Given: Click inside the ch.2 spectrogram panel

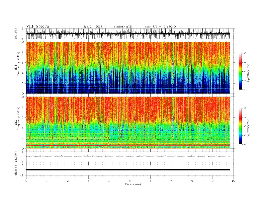Looking at the screenshot, I should (x=128, y=122).
